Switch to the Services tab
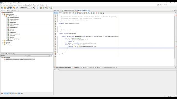Viewport: 177px width, 99px height. tap(14, 11)
